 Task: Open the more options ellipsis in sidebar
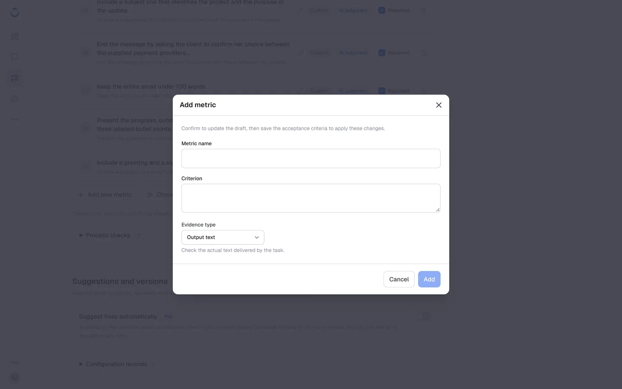pos(15,119)
